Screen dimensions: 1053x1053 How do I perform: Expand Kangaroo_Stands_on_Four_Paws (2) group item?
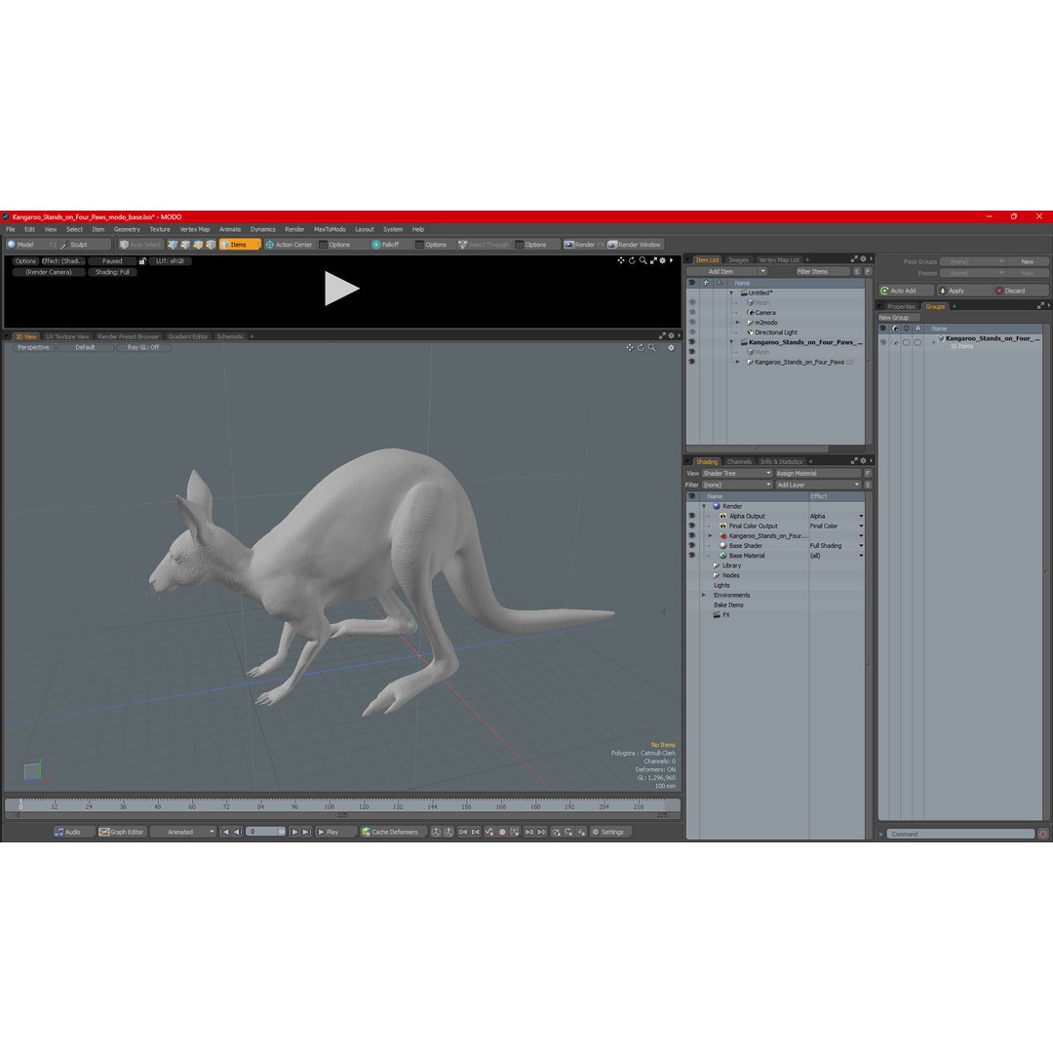pyautogui.click(x=738, y=362)
